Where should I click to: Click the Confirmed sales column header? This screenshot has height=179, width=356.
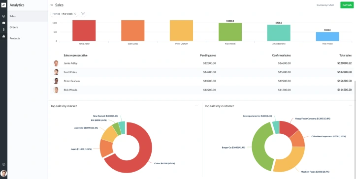click(281, 56)
